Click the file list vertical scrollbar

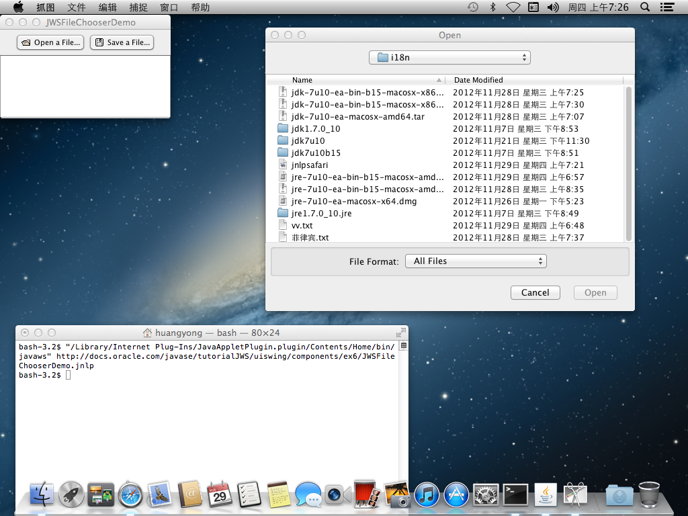click(x=629, y=163)
